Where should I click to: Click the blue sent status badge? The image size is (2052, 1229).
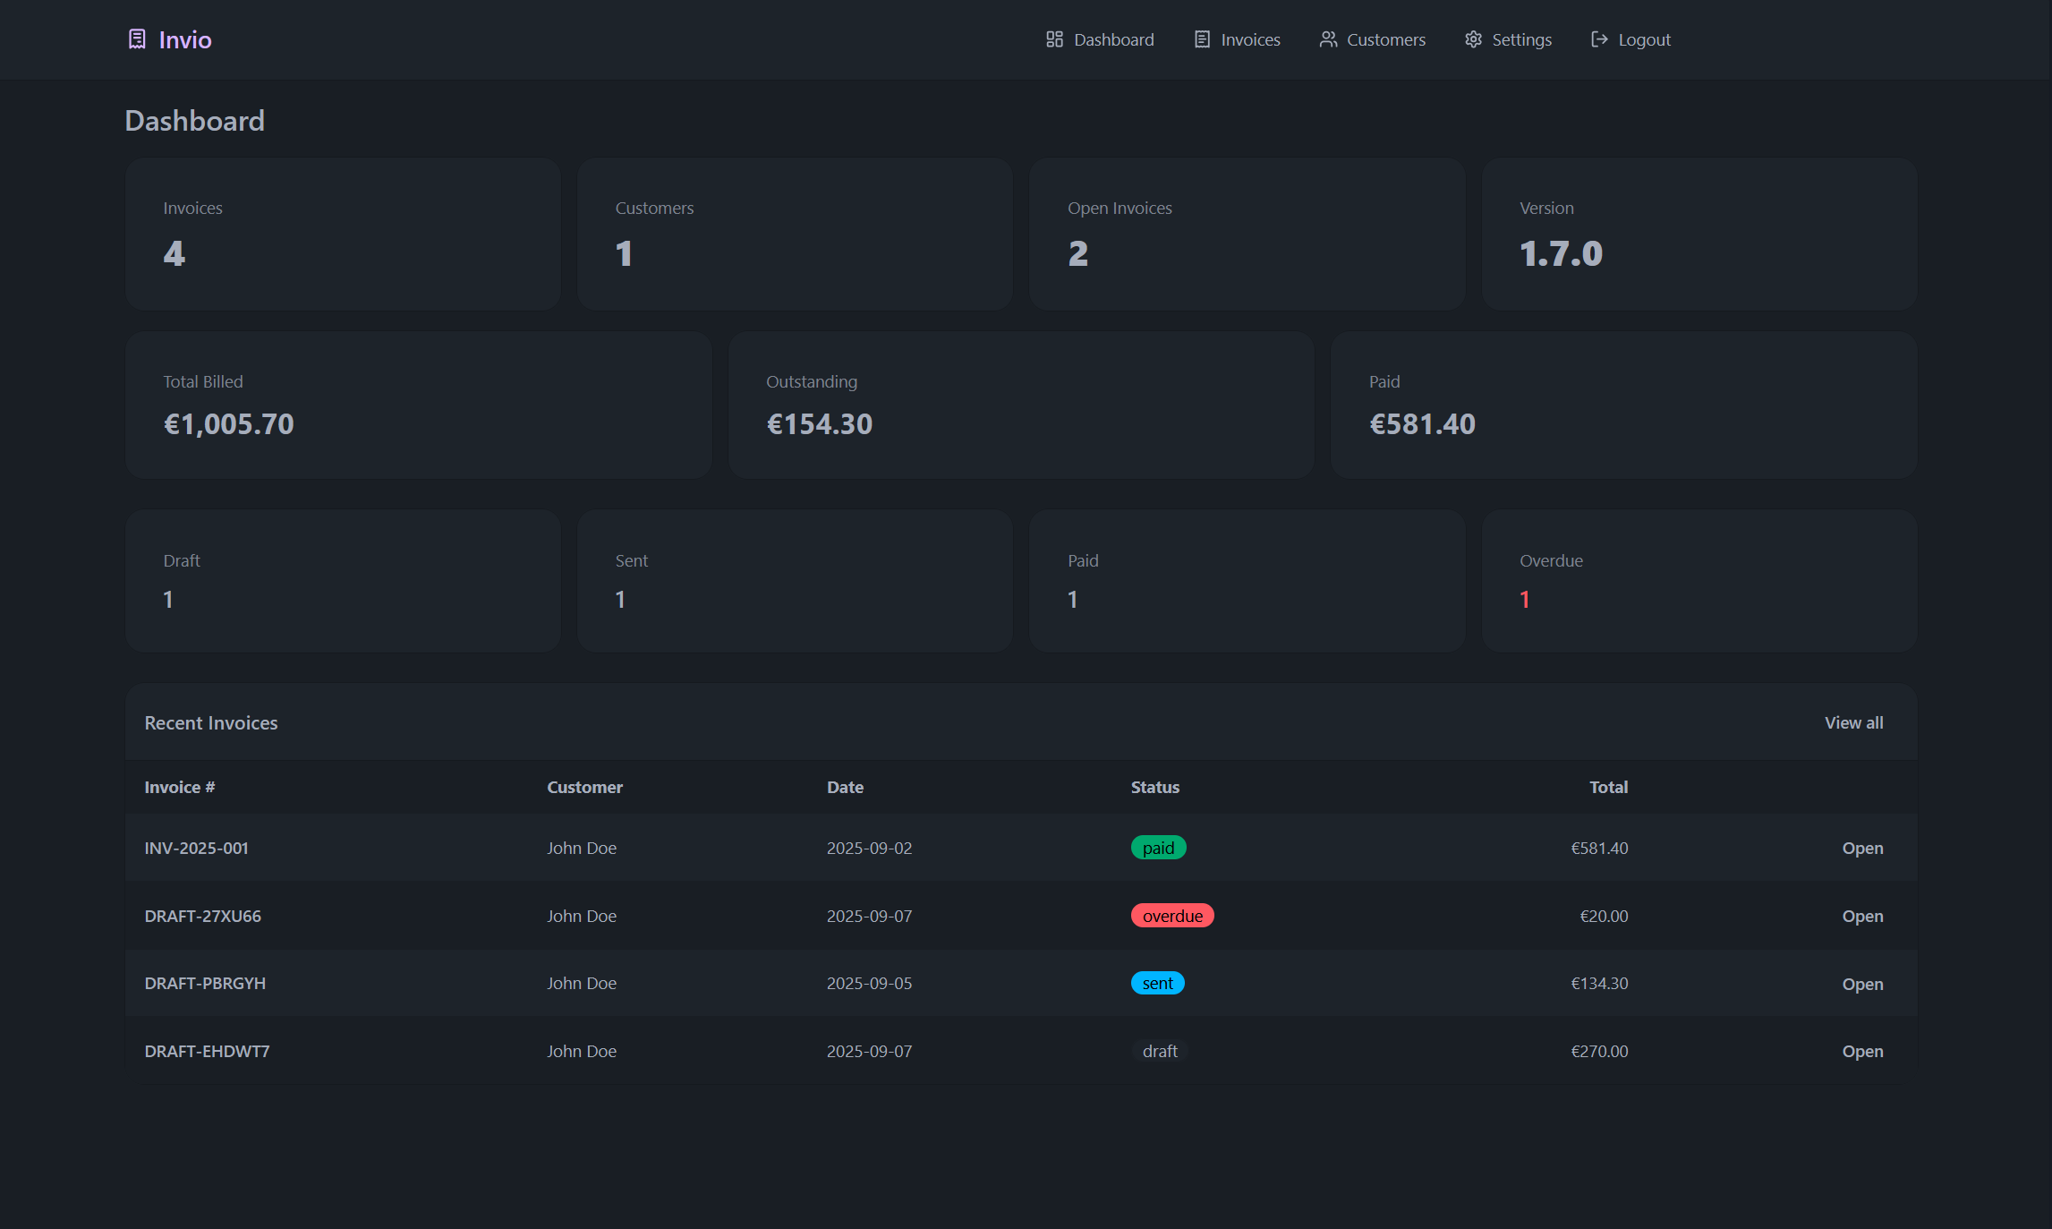[1158, 982]
